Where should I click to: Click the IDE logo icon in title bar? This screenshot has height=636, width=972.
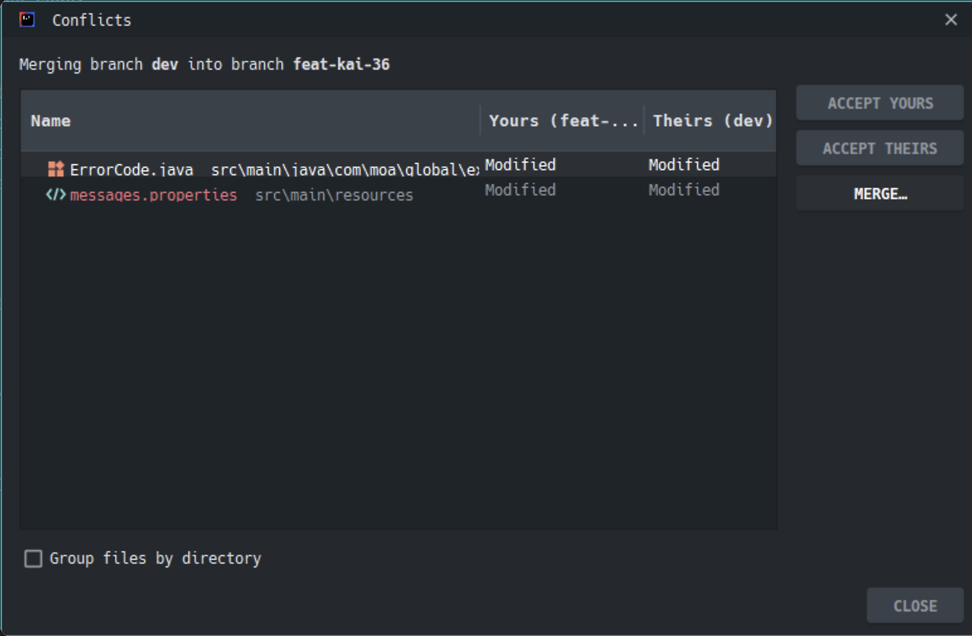tap(27, 20)
